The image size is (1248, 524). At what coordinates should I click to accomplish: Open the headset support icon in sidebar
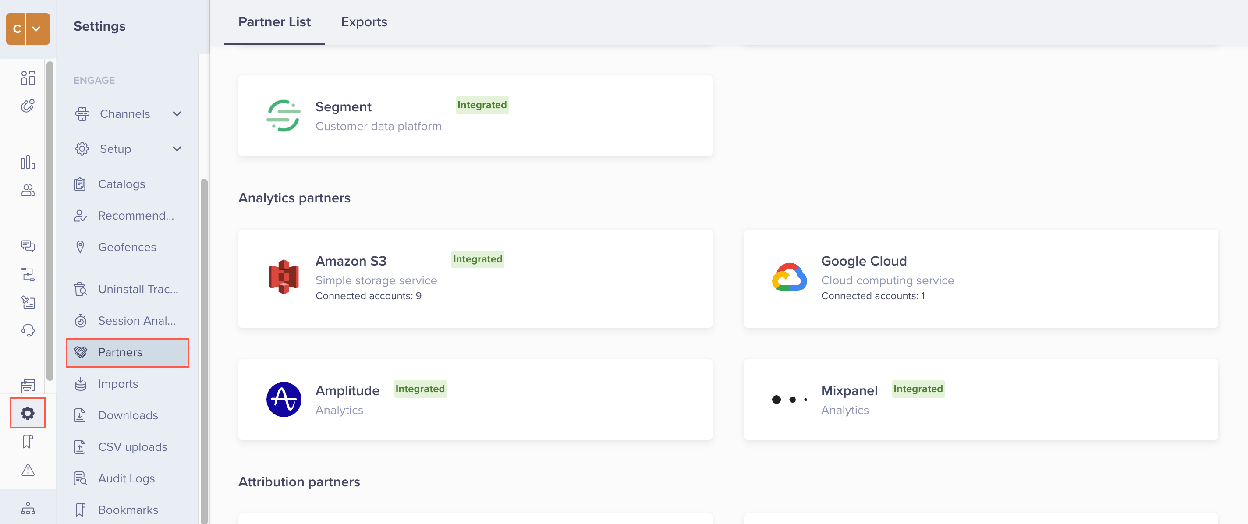pyautogui.click(x=28, y=330)
